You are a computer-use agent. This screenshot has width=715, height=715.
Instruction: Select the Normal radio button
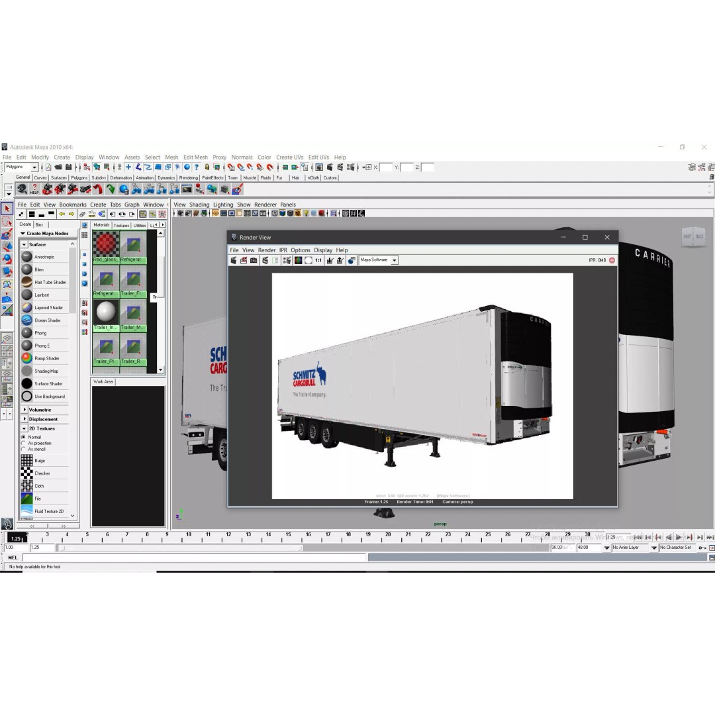[24, 437]
